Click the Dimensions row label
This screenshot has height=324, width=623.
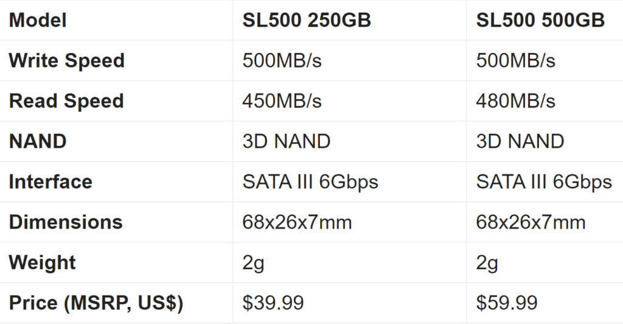[66, 222]
